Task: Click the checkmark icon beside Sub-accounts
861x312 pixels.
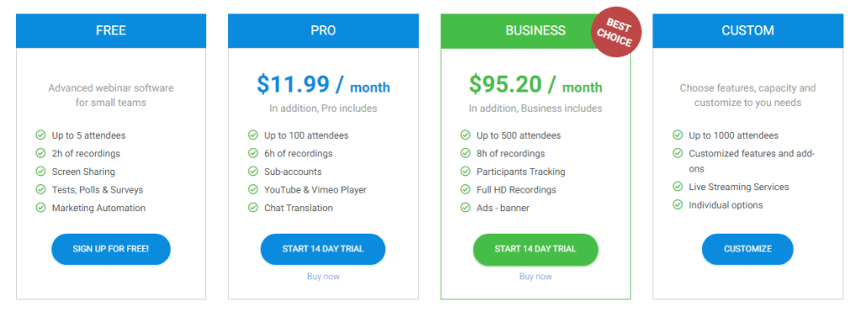Action: point(252,171)
